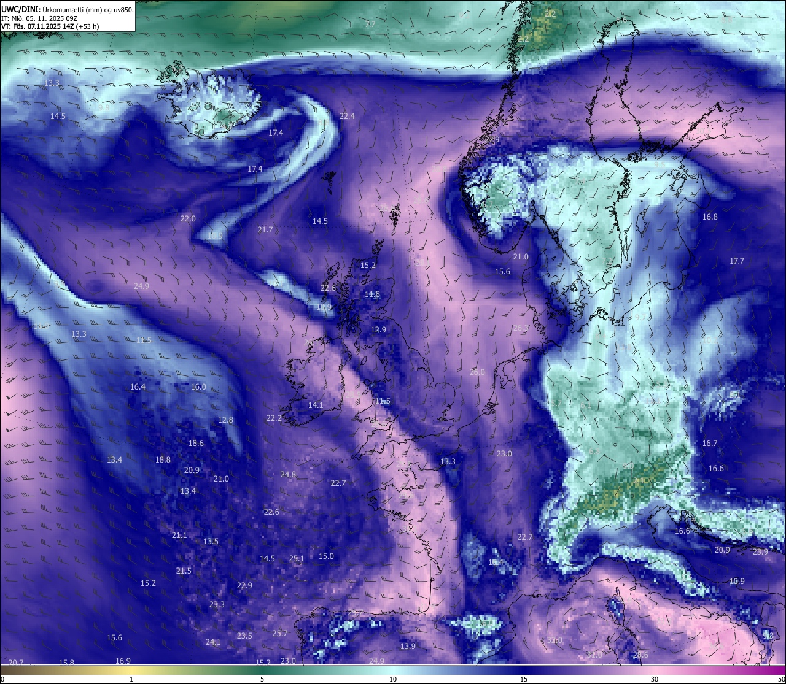Click the 23.5 value on the map
786x684 pixels.
(x=244, y=636)
